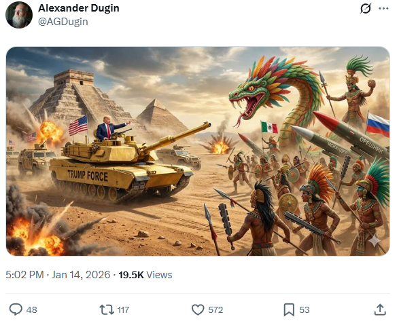399x321 pixels.
Task: Click the 48 replies count
Action: click(x=31, y=310)
